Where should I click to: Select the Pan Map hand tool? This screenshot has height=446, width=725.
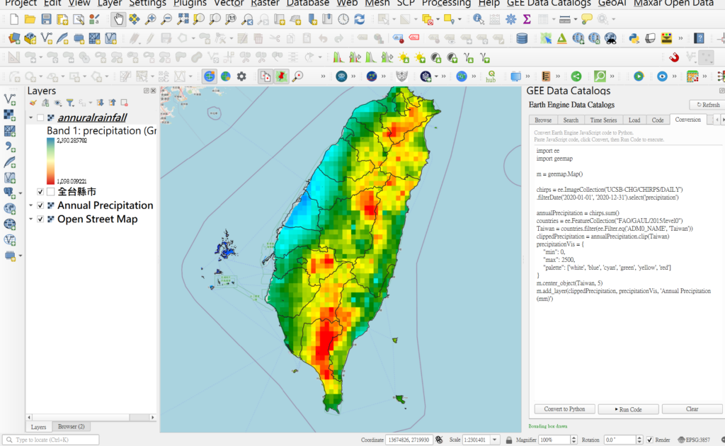coord(118,19)
